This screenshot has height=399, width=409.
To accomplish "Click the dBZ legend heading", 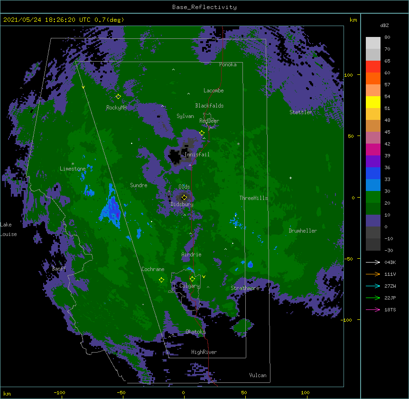I will pyautogui.click(x=384, y=25).
